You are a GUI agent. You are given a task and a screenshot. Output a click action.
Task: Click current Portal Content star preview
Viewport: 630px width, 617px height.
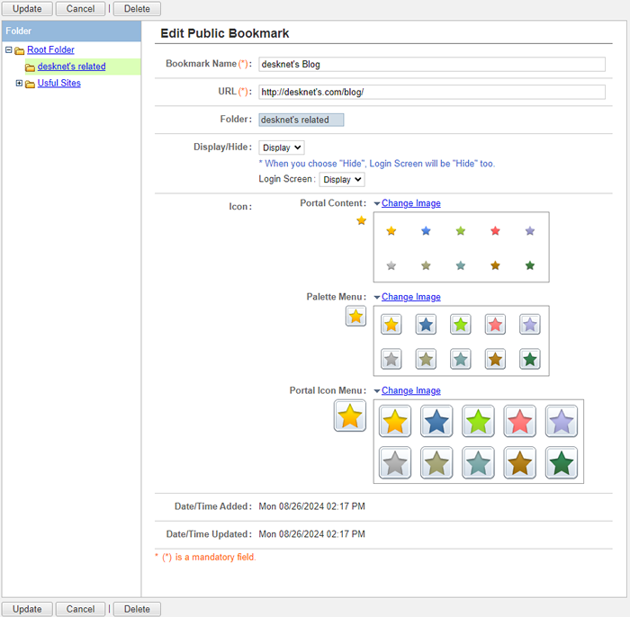tap(362, 220)
